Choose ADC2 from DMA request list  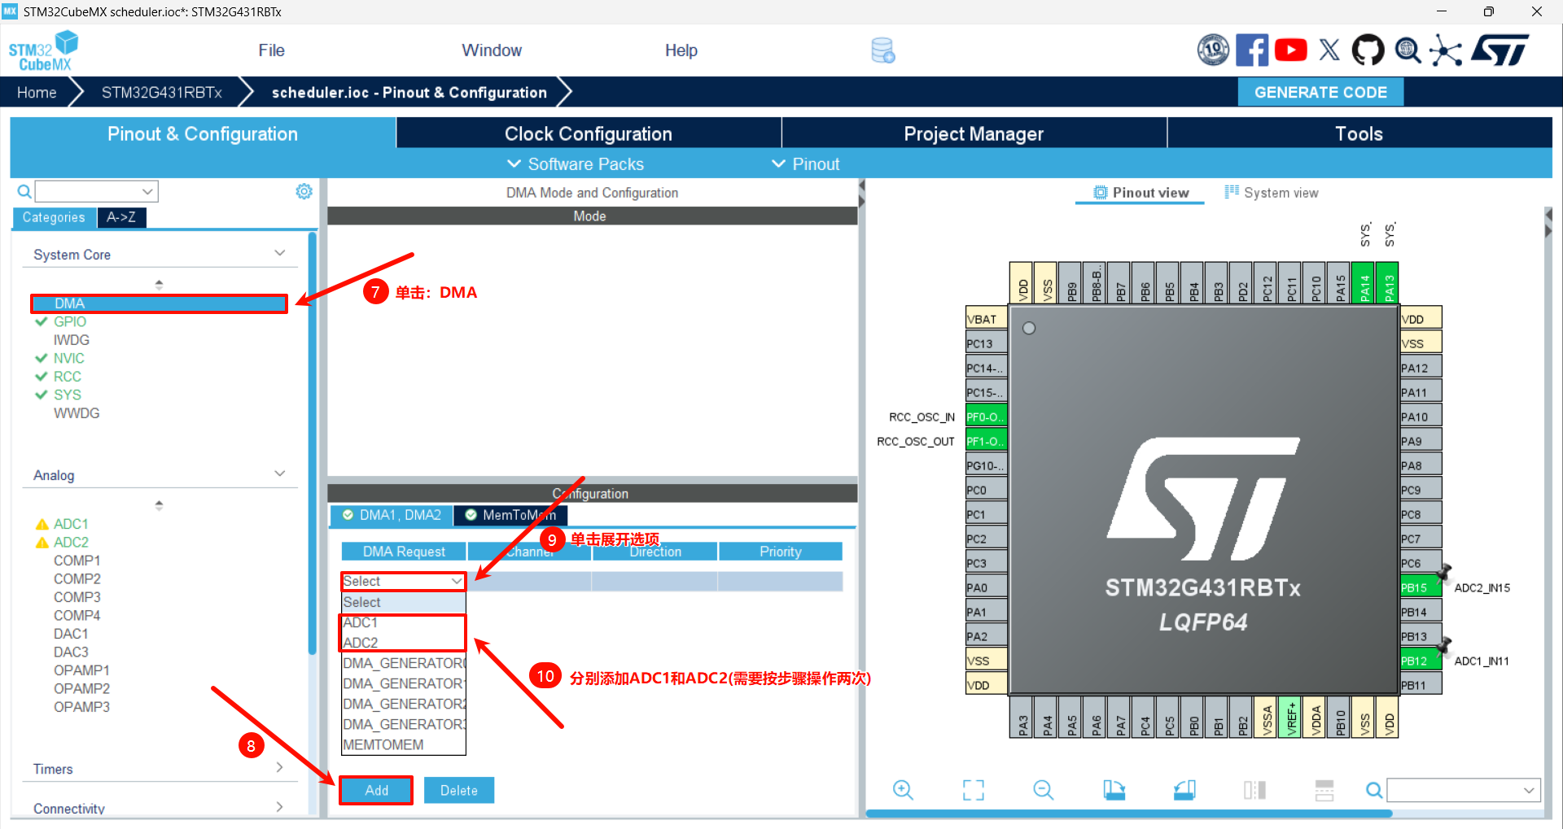pyautogui.click(x=403, y=643)
